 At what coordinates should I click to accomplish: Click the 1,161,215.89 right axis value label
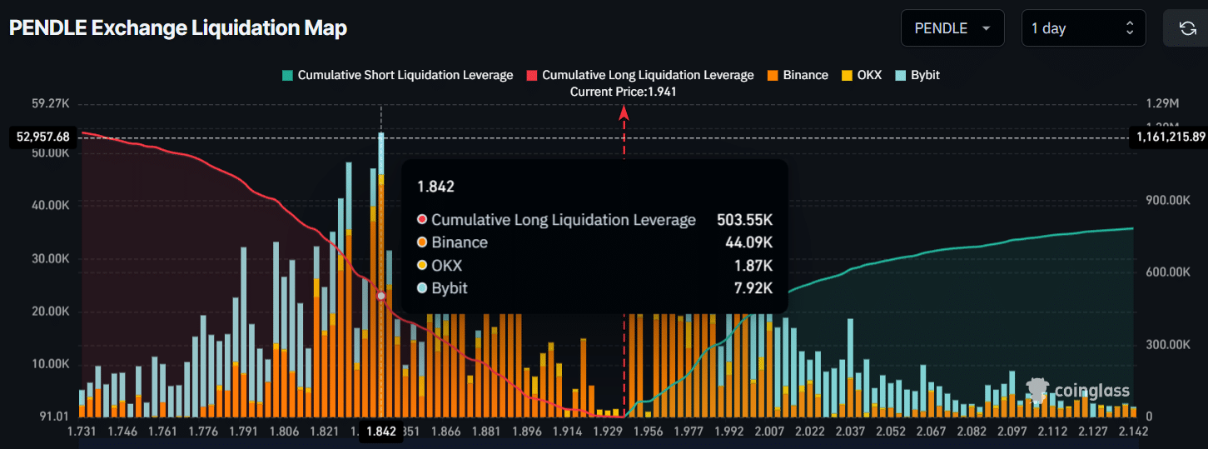tap(1166, 137)
